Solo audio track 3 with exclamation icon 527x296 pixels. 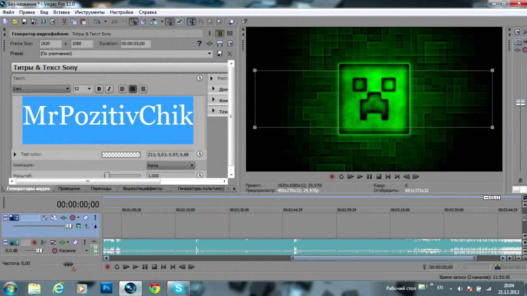click(84, 243)
